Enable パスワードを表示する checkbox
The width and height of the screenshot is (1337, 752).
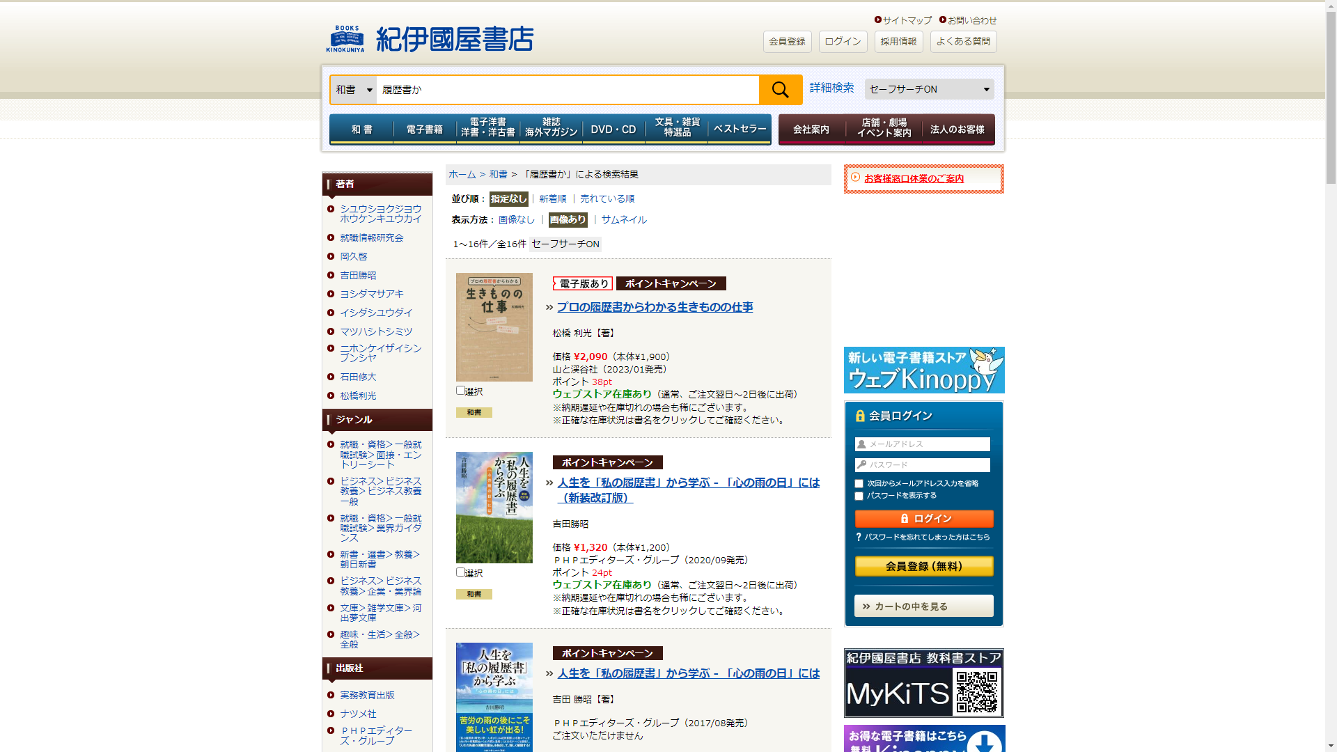pyautogui.click(x=859, y=496)
